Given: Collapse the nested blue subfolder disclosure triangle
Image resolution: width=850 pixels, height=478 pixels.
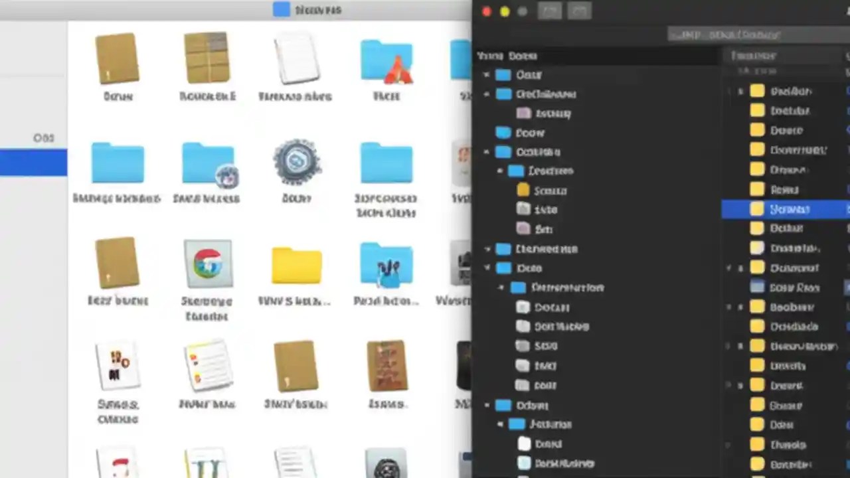Looking at the screenshot, I should point(500,171).
